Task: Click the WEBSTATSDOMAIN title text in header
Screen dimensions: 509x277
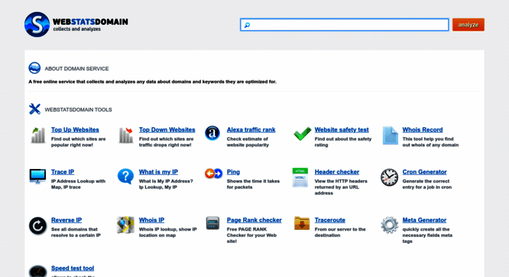Action: pos(90,22)
